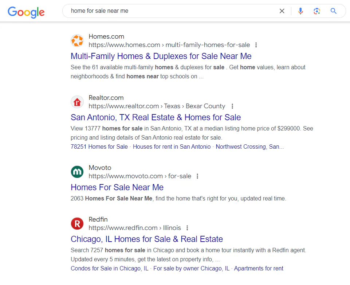Open San Antonio, TX Real Estate link
This screenshot has width=350, height=285.
(156, 117)
